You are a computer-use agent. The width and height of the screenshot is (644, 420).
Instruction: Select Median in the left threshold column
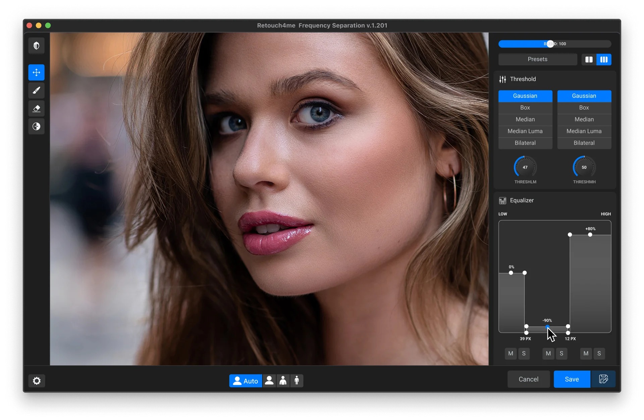[525, 119]
